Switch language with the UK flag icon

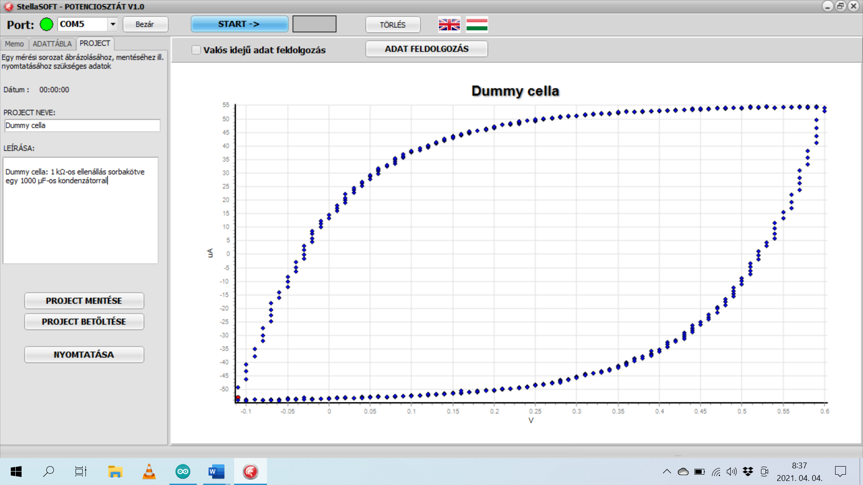click(449, 24)
